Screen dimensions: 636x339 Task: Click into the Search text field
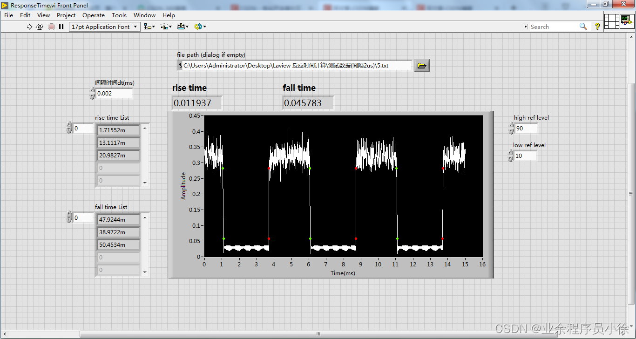tap(553, 27)
